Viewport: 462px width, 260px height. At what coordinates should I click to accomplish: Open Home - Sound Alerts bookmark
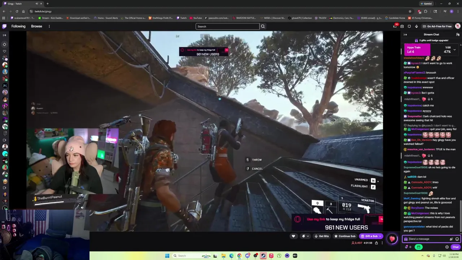(106, 18)
